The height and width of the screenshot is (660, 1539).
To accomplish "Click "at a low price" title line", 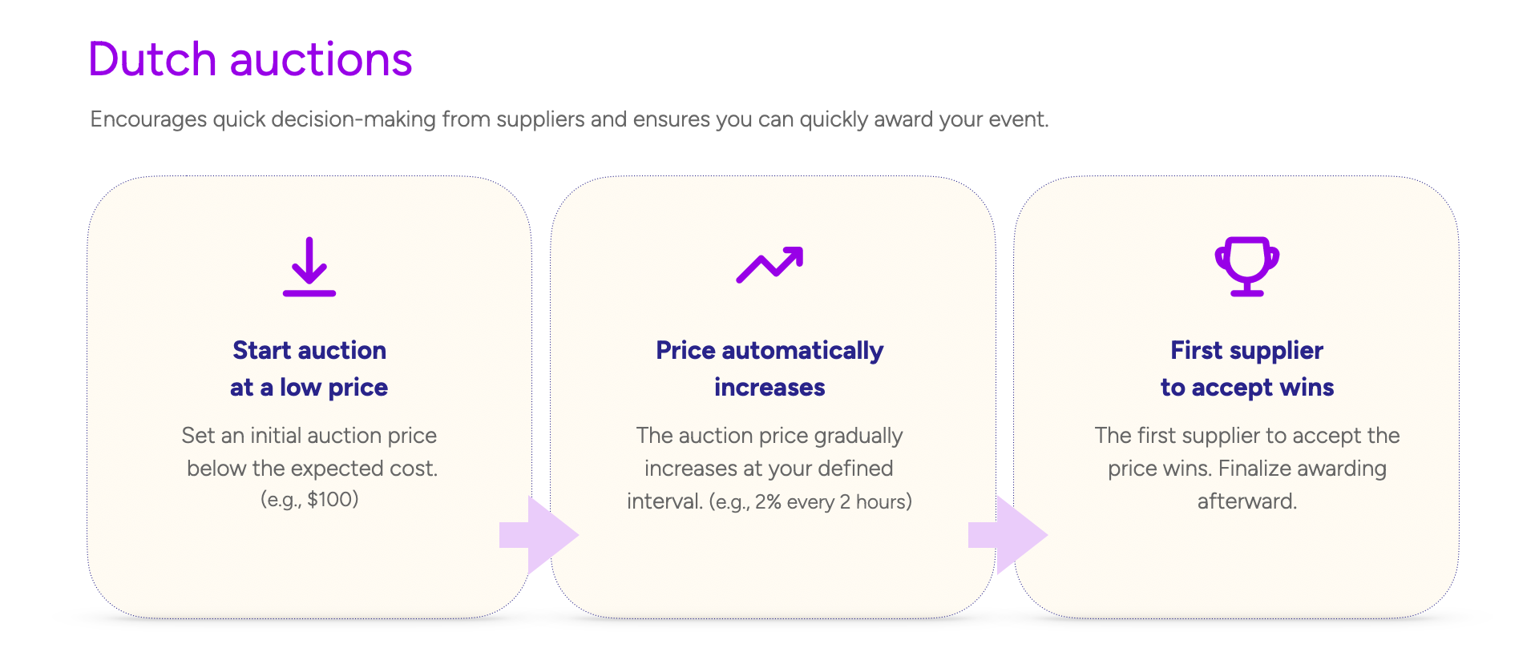I will pos(309,388).
